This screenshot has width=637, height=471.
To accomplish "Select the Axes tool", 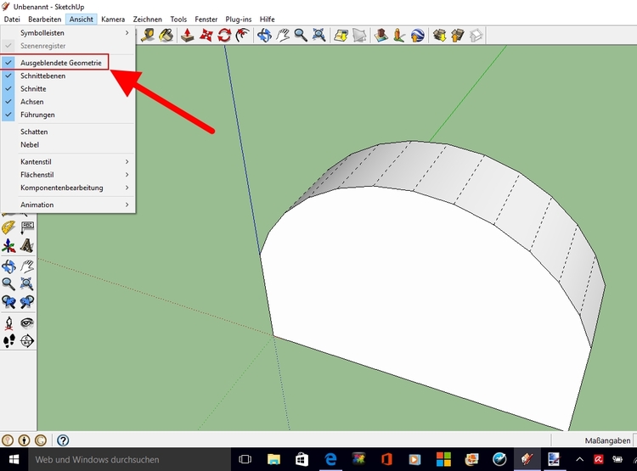I will (x=9, y=245).
